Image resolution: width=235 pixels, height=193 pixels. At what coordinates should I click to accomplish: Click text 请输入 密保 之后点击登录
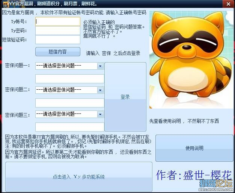click(x=113, y=53)
